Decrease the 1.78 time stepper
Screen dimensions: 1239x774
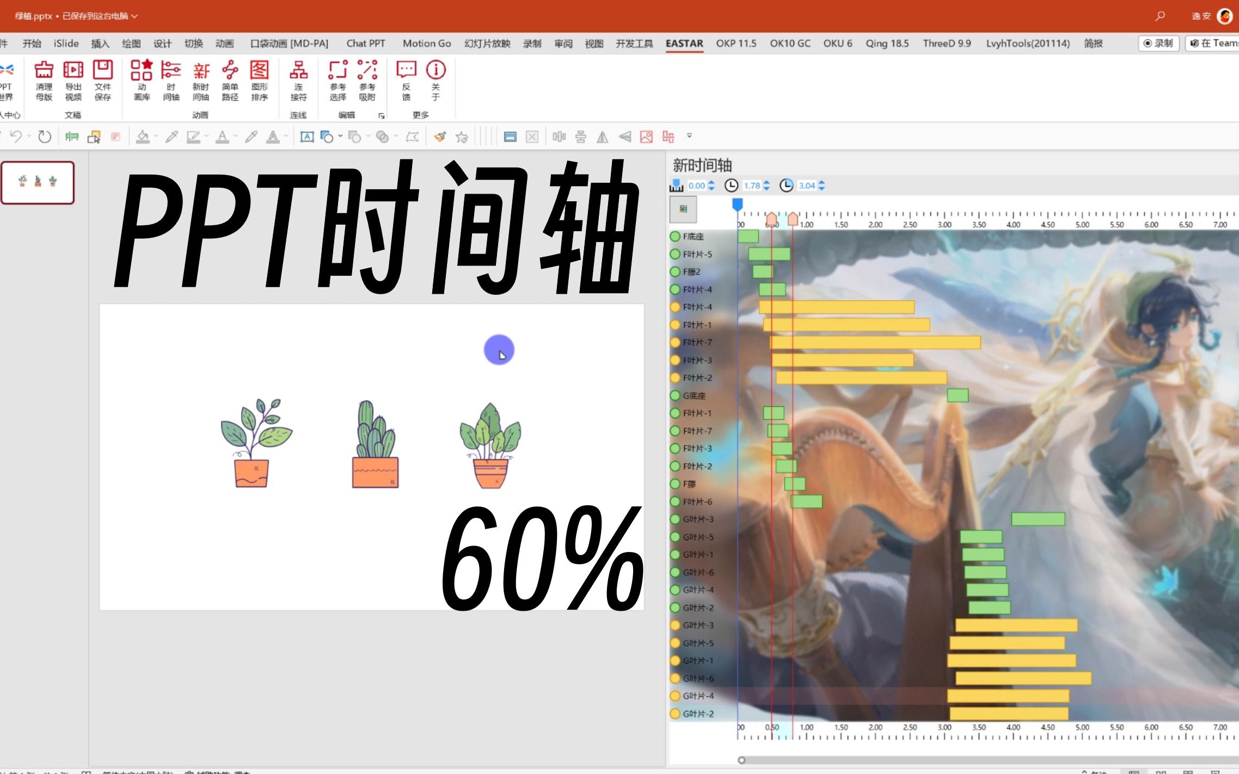pyautogui.click(x=766, y=188)
